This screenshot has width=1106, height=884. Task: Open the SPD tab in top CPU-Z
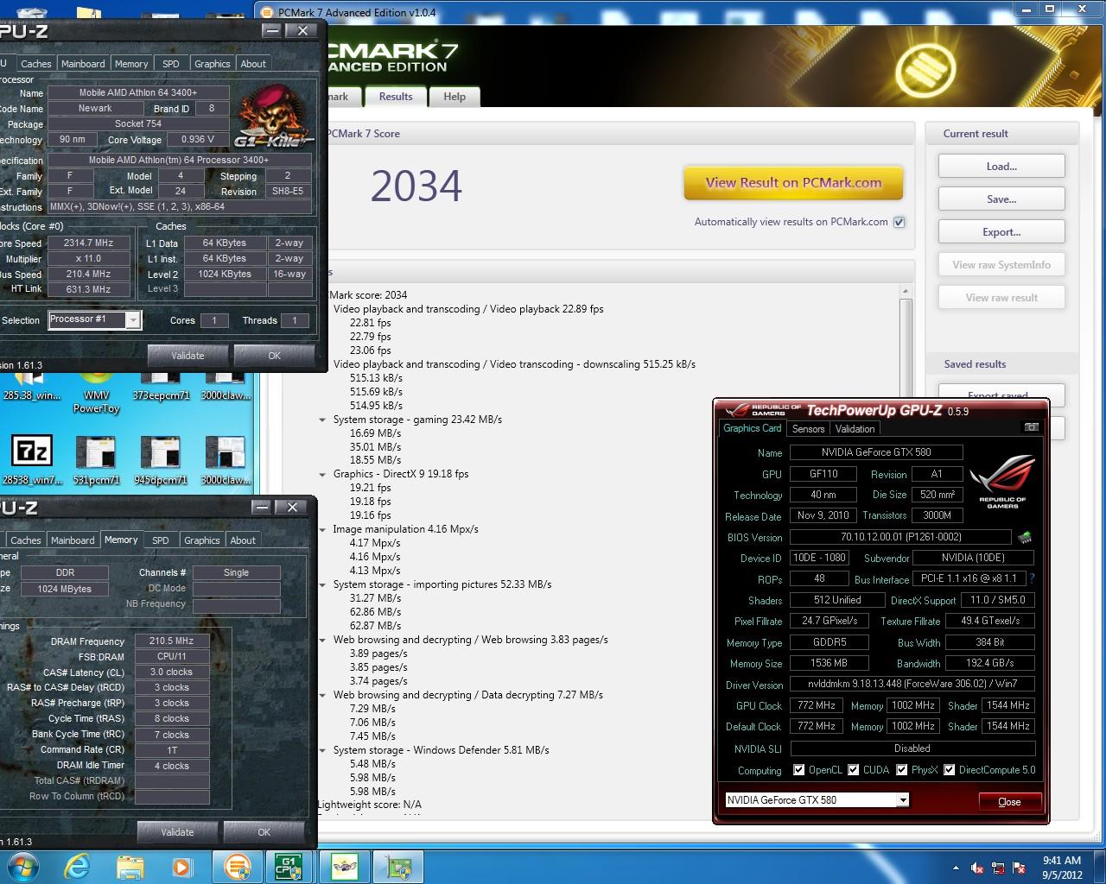[x=171, y=64]
